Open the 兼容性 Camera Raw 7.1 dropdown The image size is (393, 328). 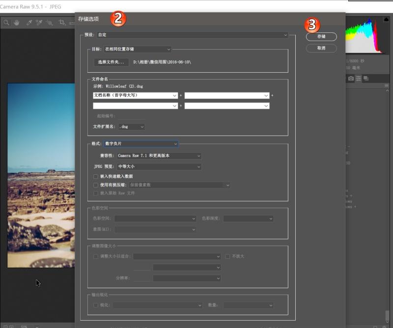pos(159,156)
